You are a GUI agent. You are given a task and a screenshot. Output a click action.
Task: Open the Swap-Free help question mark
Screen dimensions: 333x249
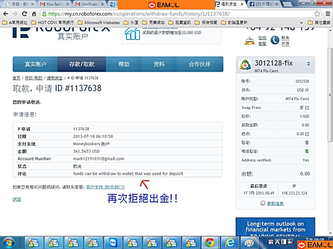click(x=307, y=108)
